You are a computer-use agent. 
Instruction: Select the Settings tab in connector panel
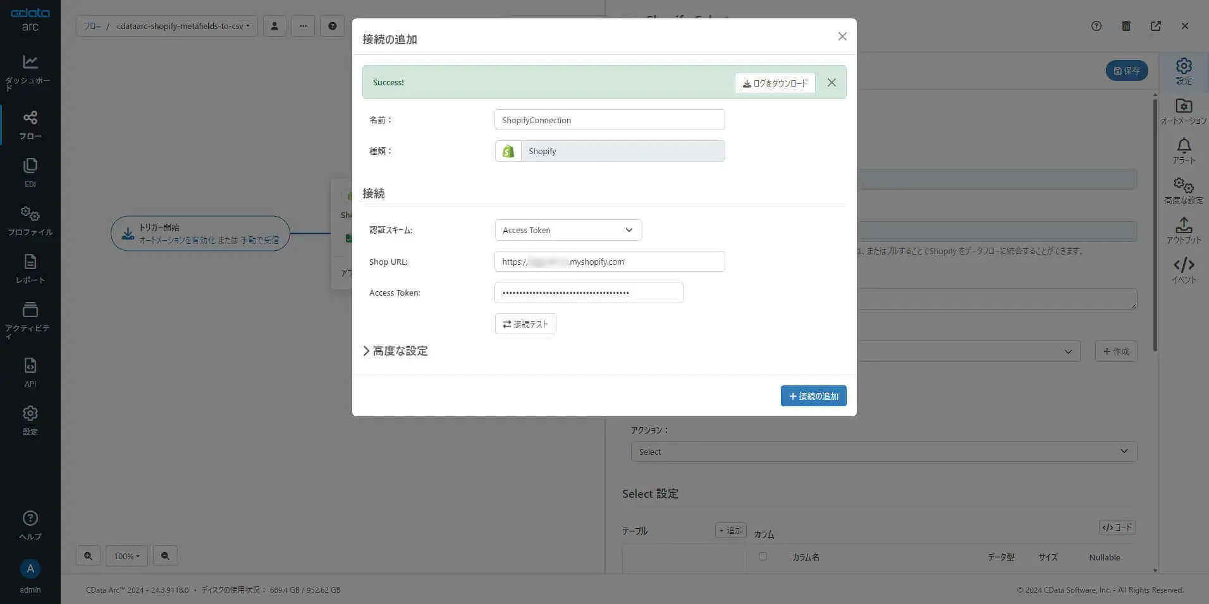click(x=1184, y=71)
